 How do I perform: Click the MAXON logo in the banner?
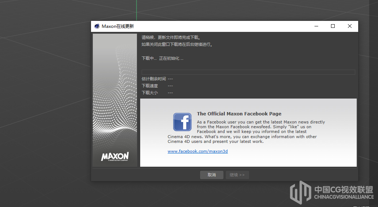115,156
